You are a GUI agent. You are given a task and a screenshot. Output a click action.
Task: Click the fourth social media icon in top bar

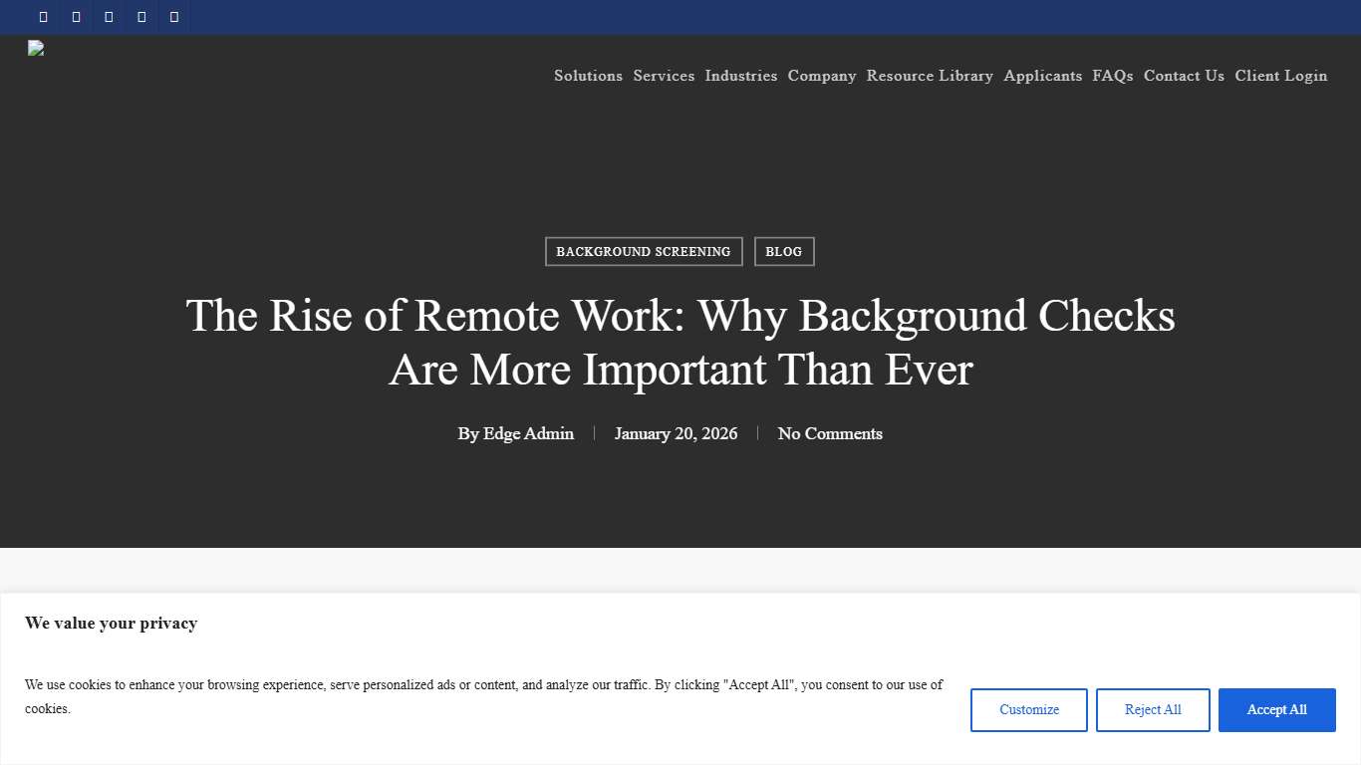tap(140, 17)
